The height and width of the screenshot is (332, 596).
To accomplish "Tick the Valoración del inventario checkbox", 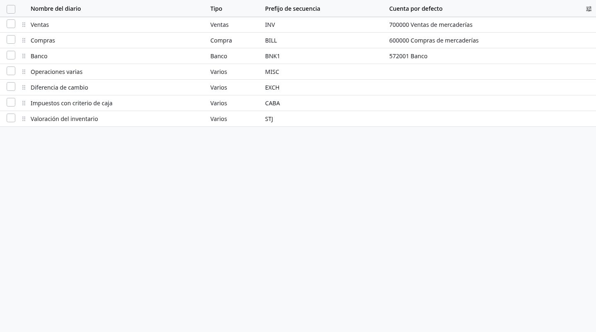I will 11,118.
